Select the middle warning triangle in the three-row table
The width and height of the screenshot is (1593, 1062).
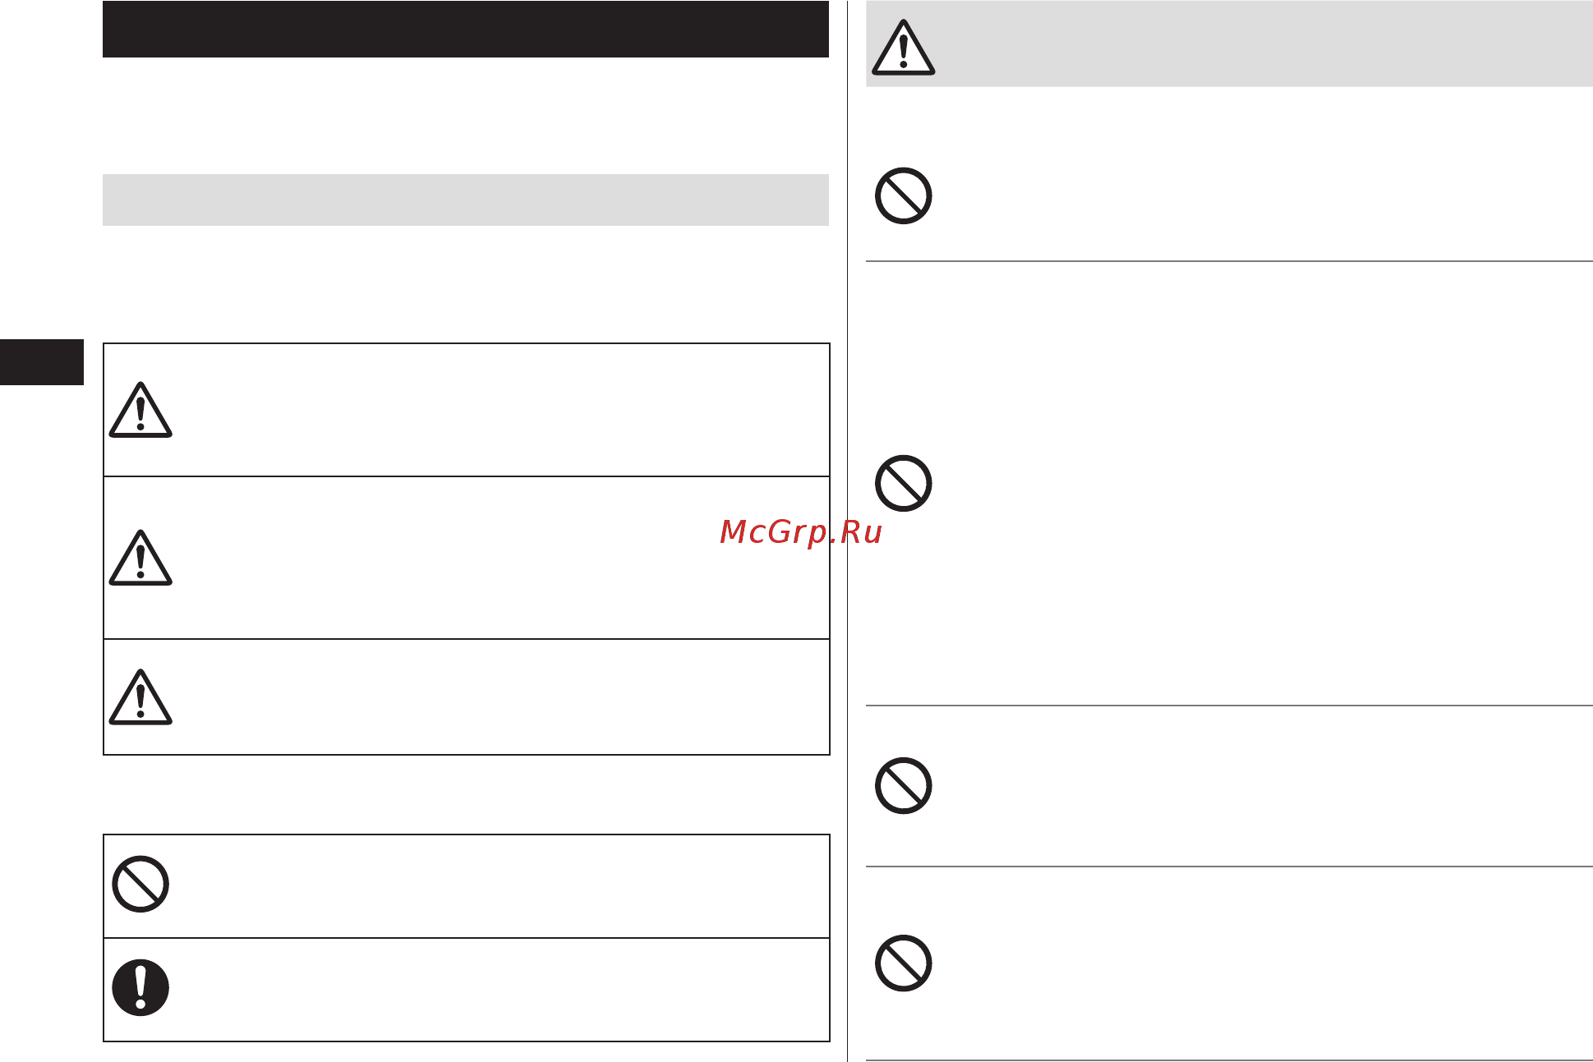140,558
